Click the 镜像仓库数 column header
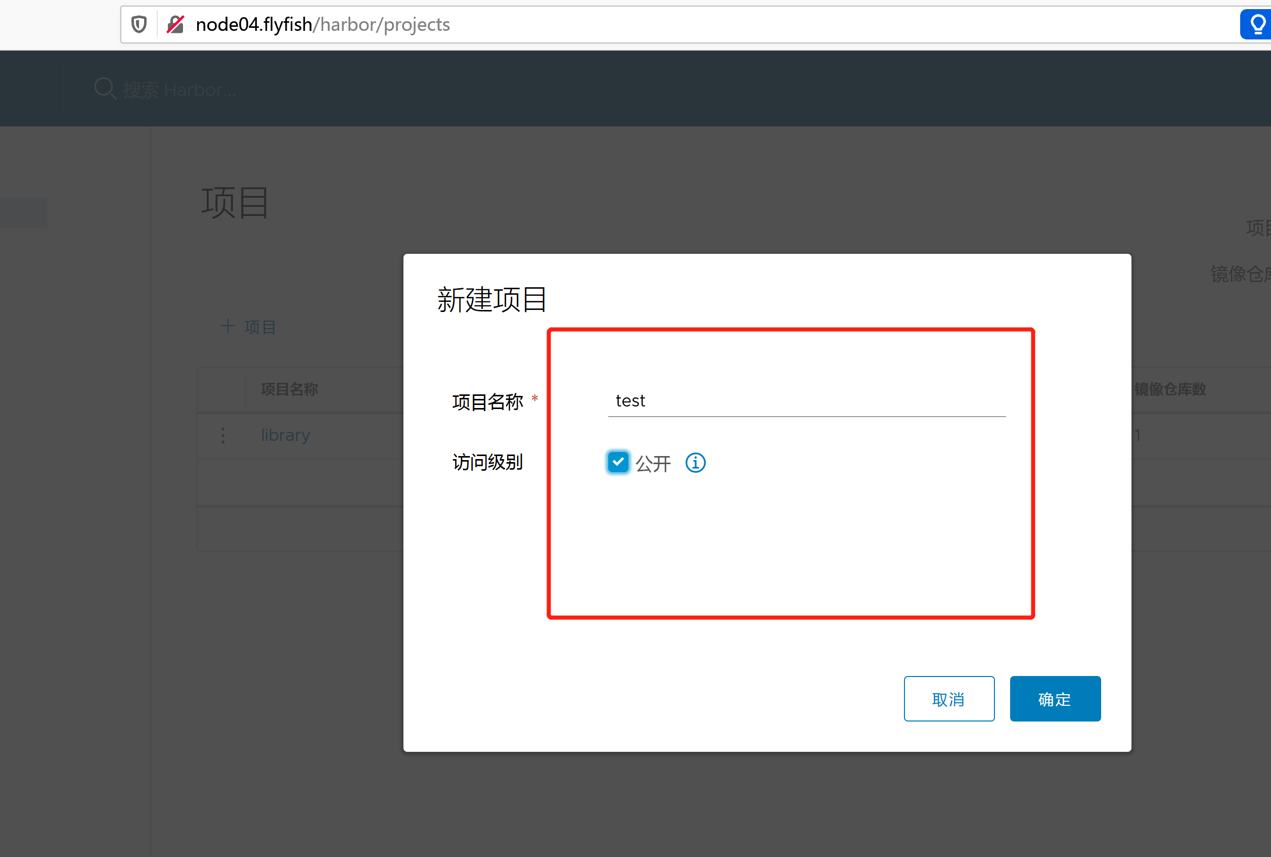Screen dimensions: 1271x857 [x=1170, y=389]
